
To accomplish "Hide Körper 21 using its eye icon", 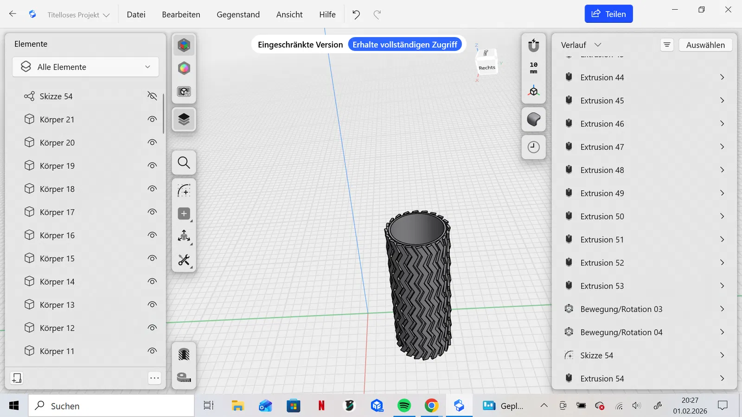I will click(x=152, y=120).
